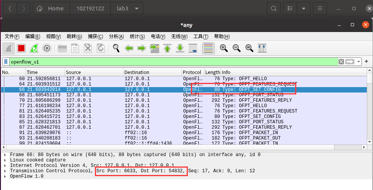373x190 pixels.
Task: Select packet 91 OFPT_PACKET_IN row
Action: coord(184,133)
